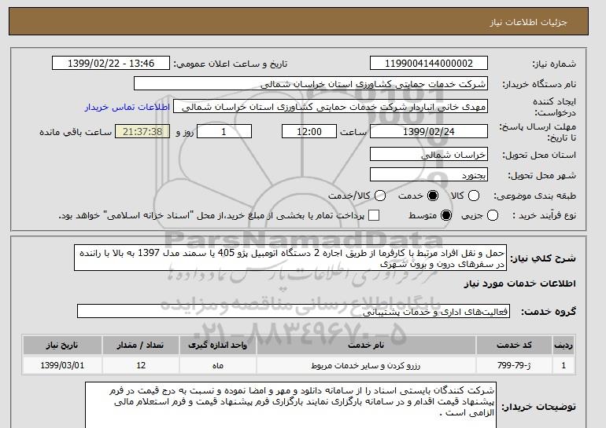This screenshot has width=606, height=428.
Task: Click the طبقه بندی موضوعی label
Action: click(x=534, y=196)
